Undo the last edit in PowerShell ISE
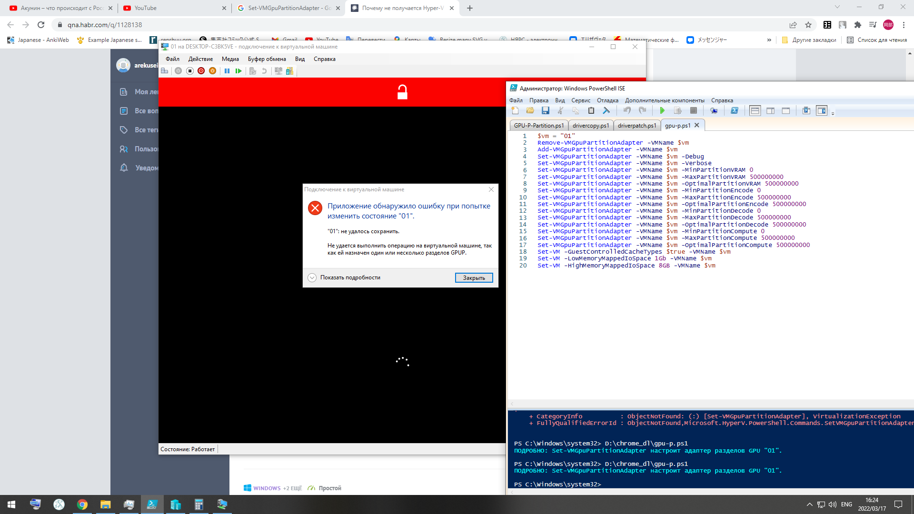914x514 pixels. pos(627,110)
